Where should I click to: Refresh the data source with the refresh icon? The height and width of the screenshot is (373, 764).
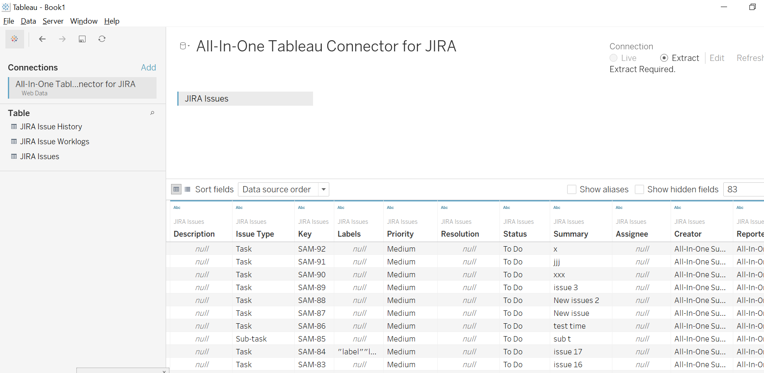pos(102,39)
